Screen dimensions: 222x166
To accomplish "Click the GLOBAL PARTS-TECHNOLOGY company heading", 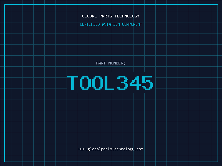I will coord(111,16).
